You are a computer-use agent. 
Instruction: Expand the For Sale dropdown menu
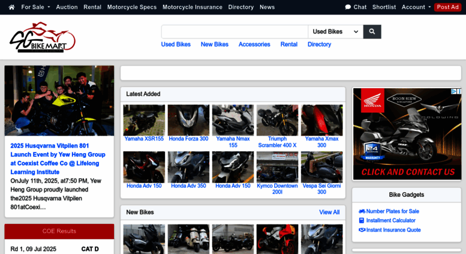35,7
